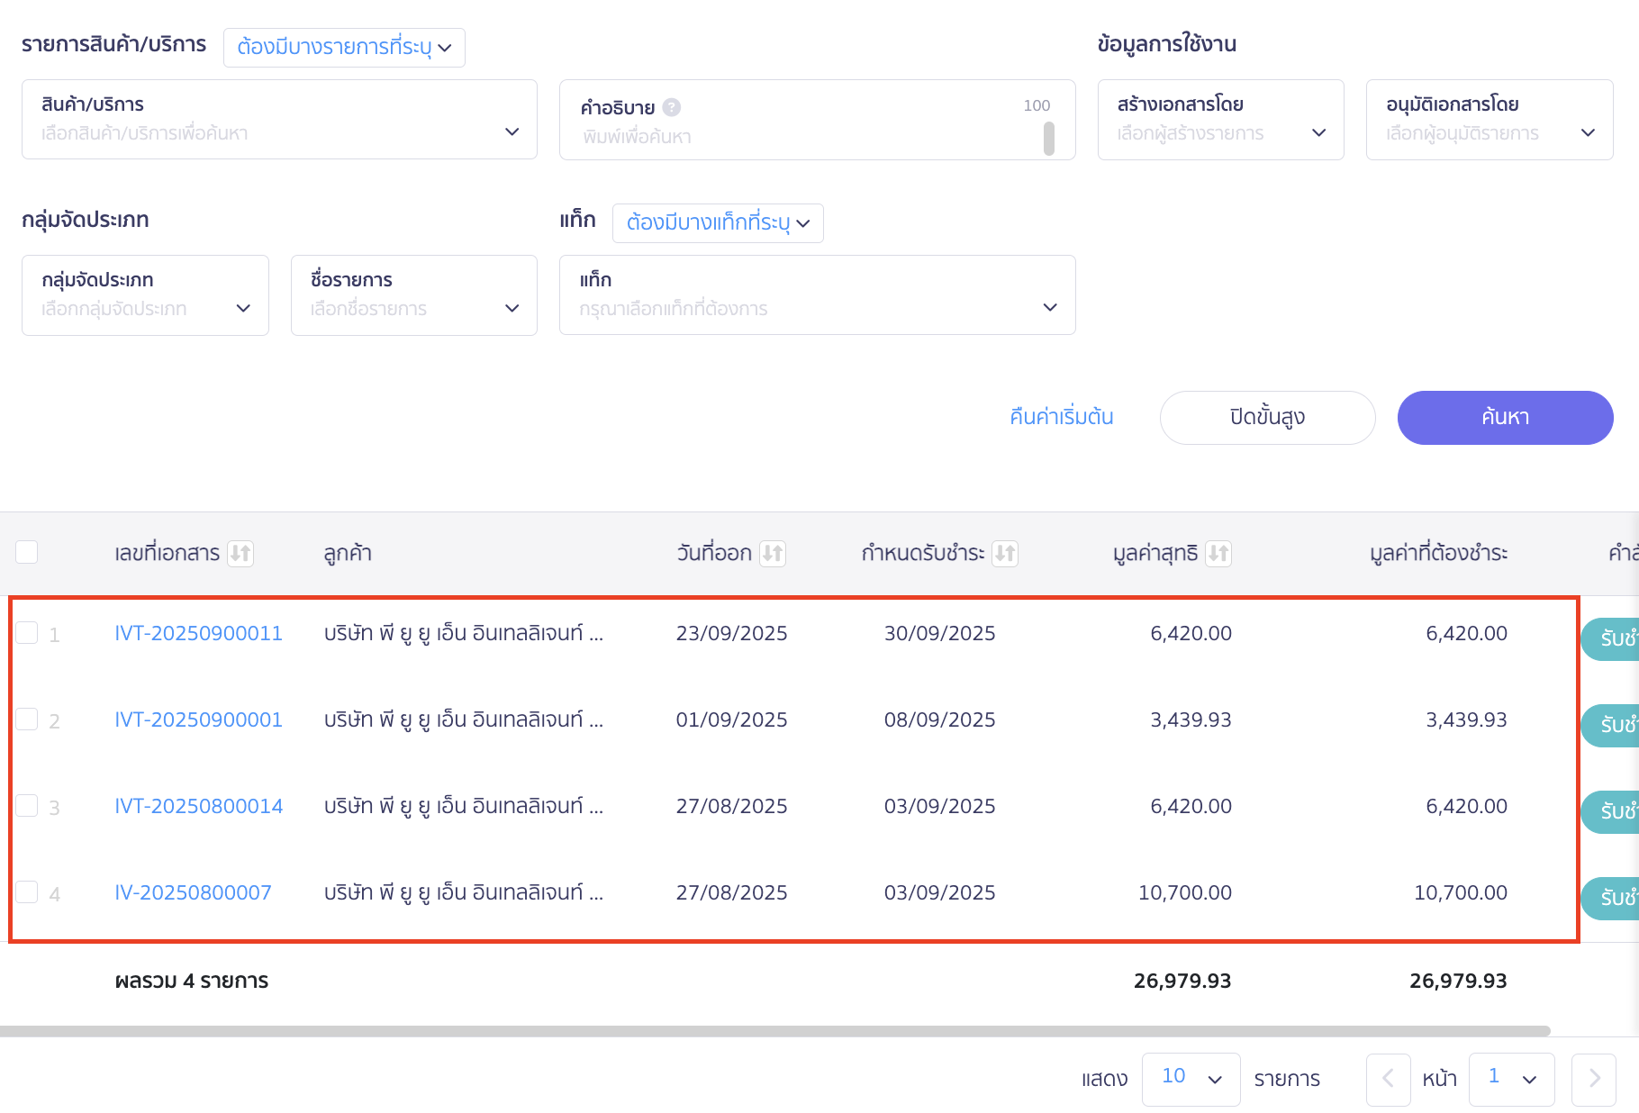
Task: Click sort icon beside วันที่ออก header
Action: [x=773, y=553]
